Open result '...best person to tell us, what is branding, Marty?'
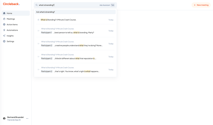This screenshot has height=125, width=213. point(75,31)
